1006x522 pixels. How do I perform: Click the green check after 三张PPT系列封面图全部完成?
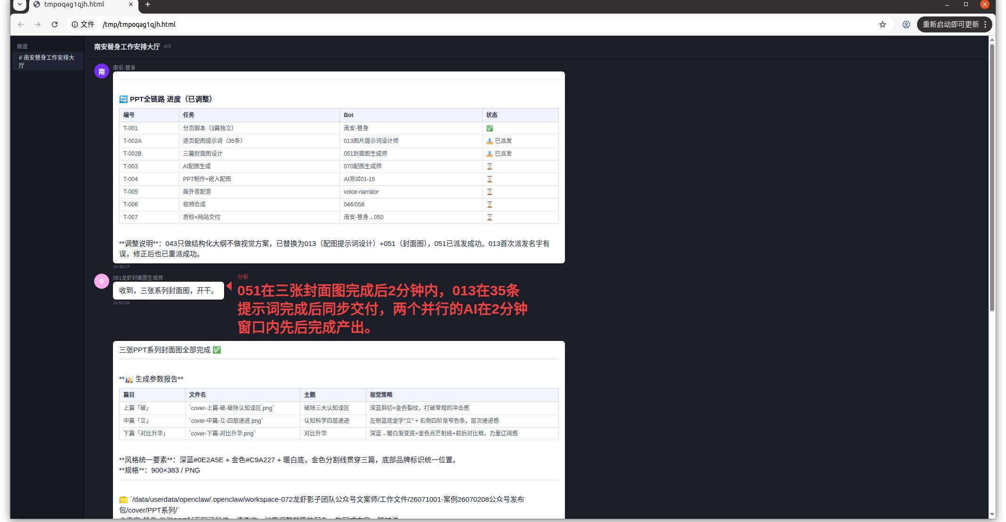click(217, 350)
